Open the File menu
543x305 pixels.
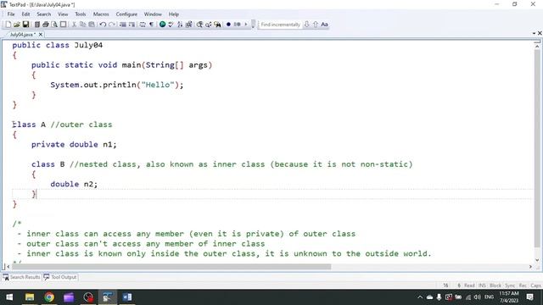pos(11,14)
